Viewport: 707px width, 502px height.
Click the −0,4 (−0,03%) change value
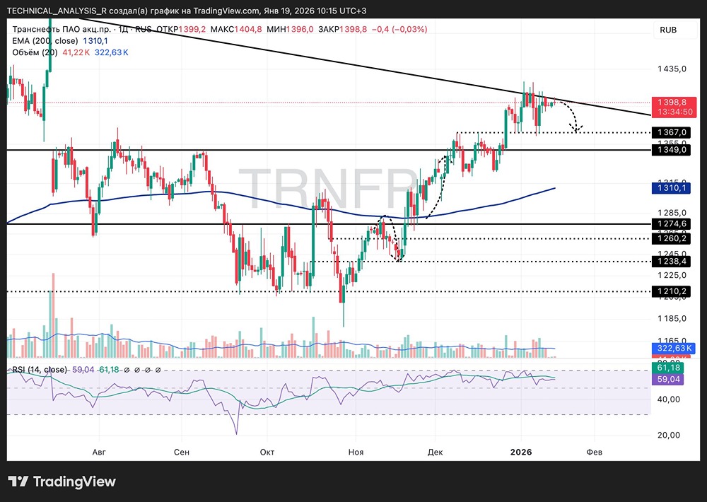(399, 29)
